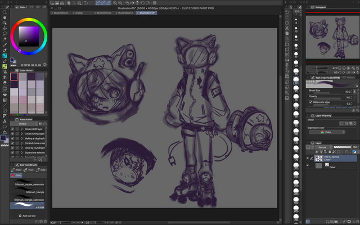Image resolution: width=360 pixels, height=225 pixels.
Task: Toggle the Create draft layer checkbox
Action: [12, 129]
